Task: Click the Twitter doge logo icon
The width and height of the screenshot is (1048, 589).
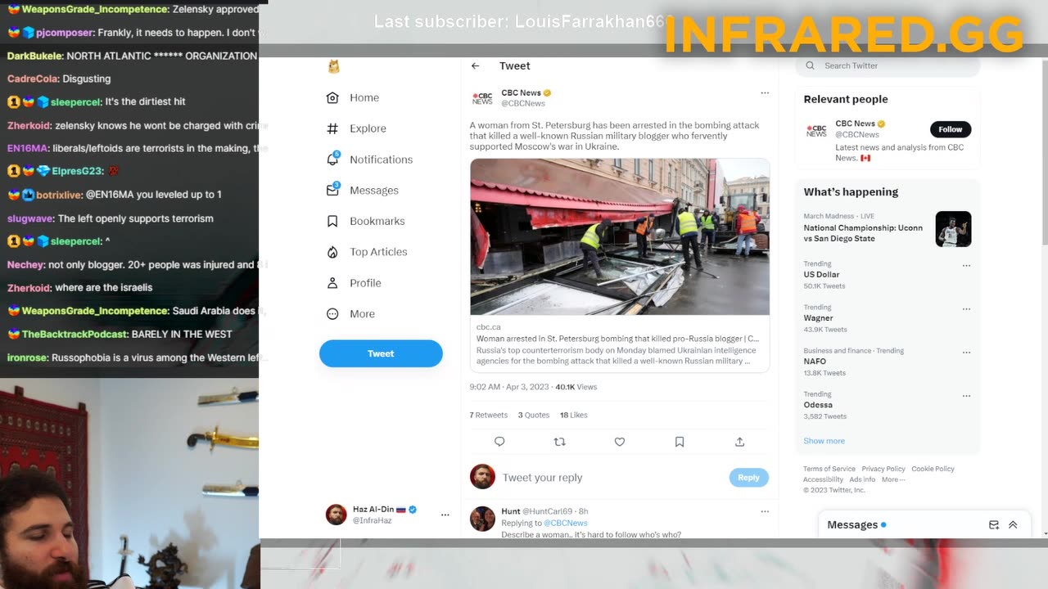Action: click(x=333, y=67)
